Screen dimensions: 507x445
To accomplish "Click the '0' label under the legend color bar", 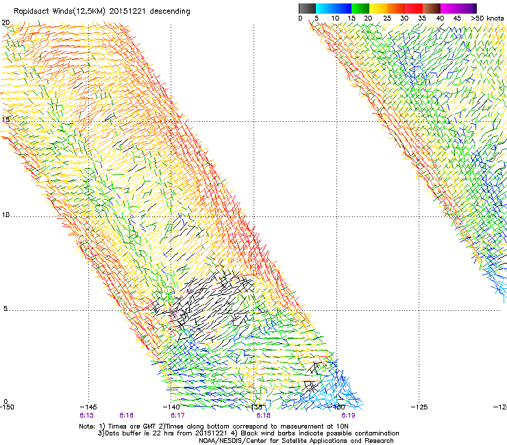I will (x=300, y=18).
